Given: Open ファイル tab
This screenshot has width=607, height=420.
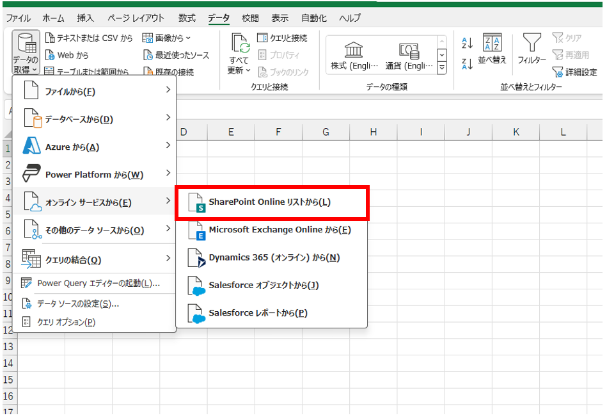Looking at the screenshot, I should 18,18.
